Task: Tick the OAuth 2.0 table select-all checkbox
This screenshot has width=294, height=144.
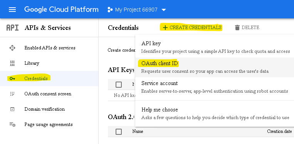Action: pos(119,132)
